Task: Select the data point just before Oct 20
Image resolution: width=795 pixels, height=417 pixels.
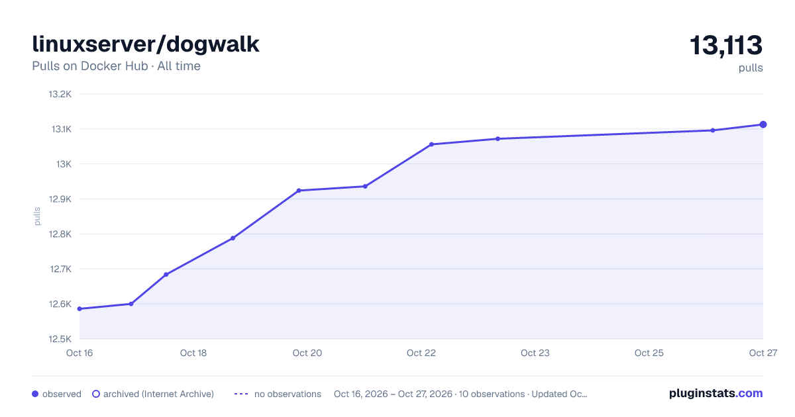Action: point(299,191)
